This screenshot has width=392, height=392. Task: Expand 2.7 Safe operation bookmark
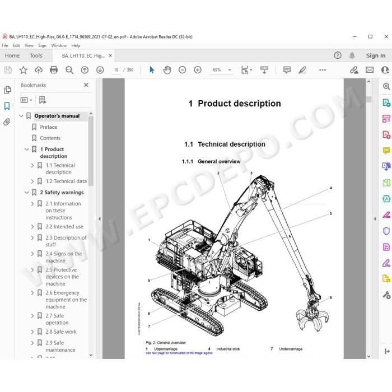point(32,316)
